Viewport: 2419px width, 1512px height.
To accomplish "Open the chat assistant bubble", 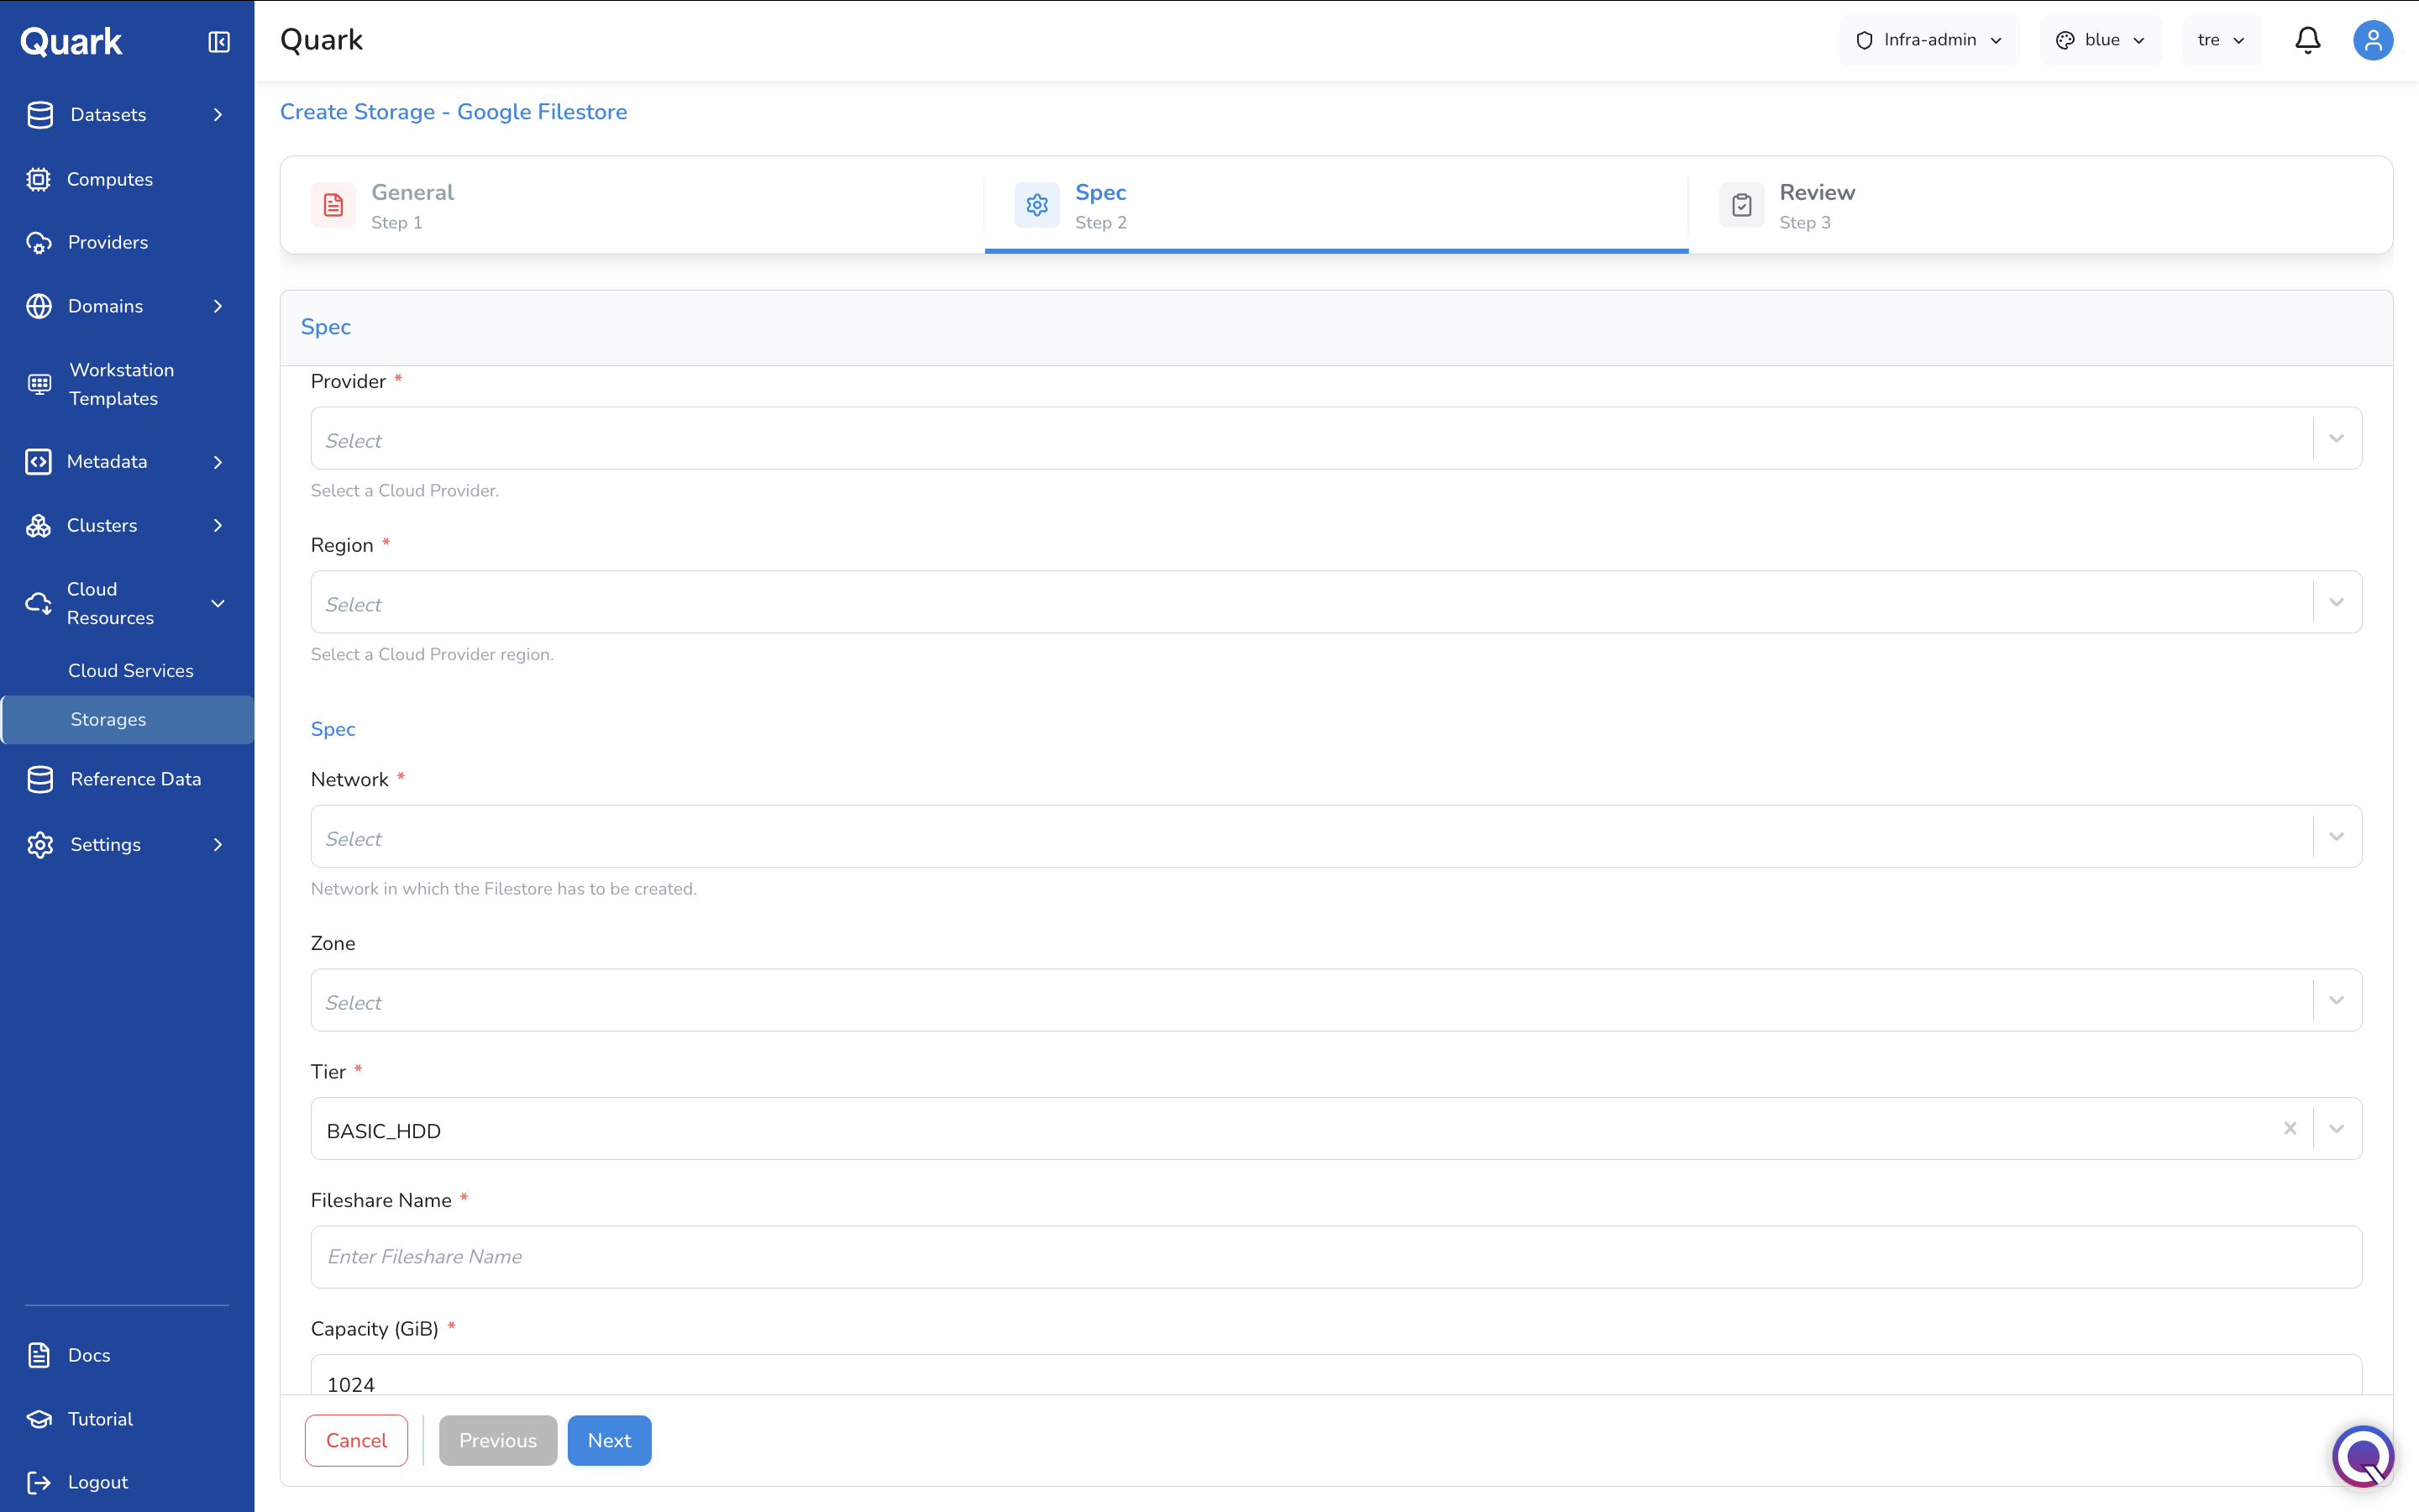I will pos(2363,1456).
